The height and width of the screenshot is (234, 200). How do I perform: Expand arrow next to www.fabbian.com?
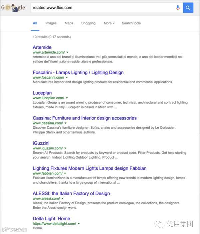[x=65, y=173]
